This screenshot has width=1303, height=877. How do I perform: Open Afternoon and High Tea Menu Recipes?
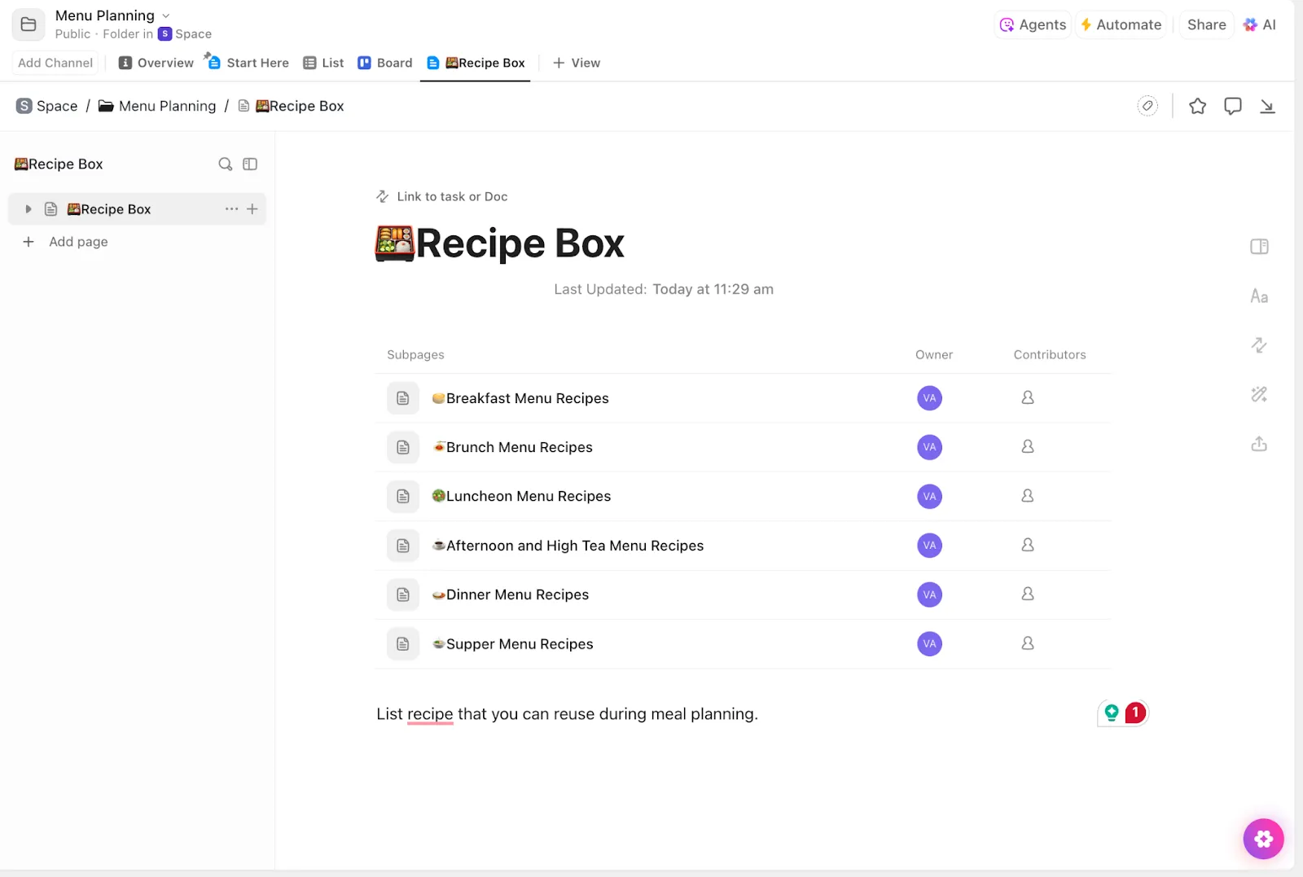click(x=568, y=546)
